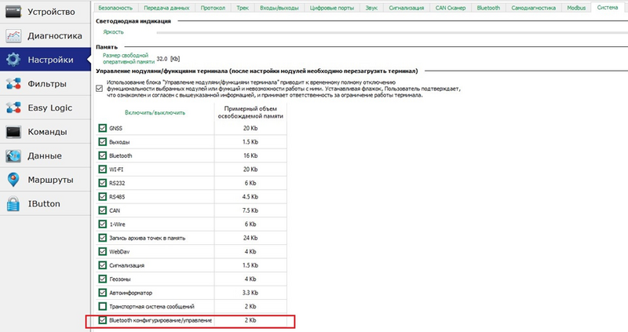628x332 pixels.
Task: Uncheck the module management agreement checkbox
Action: (100, 89)
